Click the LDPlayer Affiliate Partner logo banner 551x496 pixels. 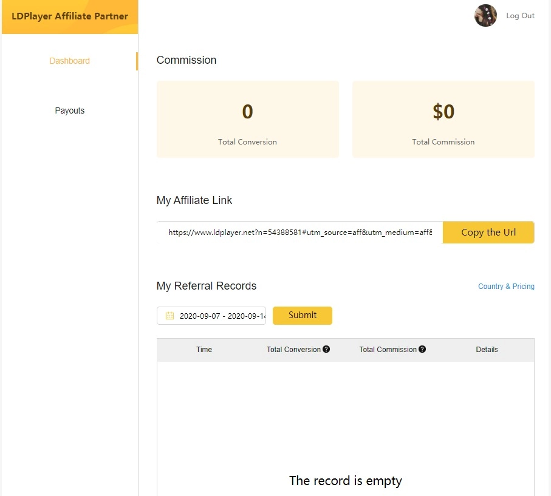[69, 16]
